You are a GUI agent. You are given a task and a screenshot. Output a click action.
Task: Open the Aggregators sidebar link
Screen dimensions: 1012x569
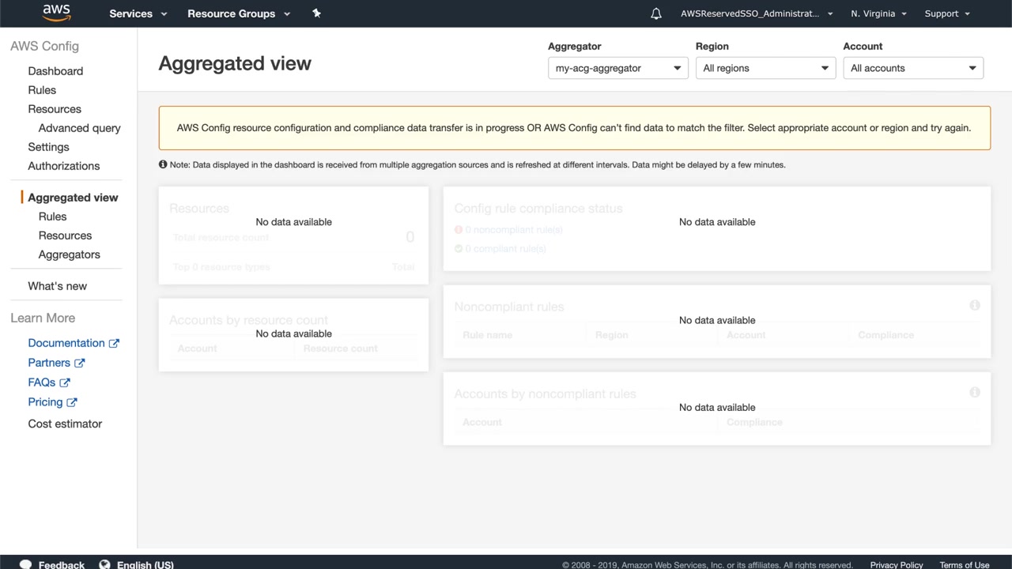point(70,254)
